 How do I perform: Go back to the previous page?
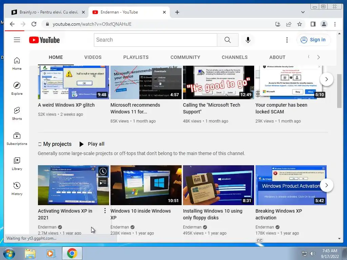[12, 24]
